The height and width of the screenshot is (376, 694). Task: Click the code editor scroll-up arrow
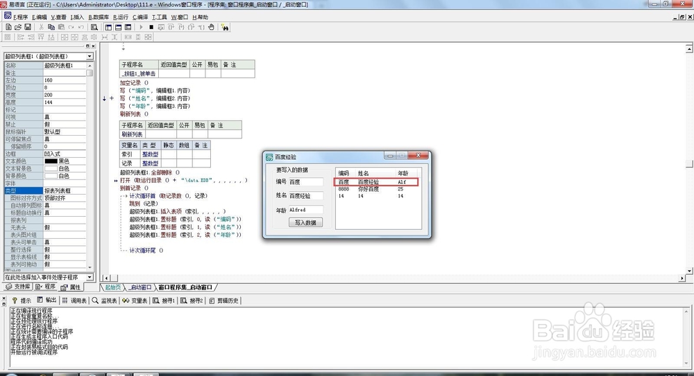pos(689,48)
